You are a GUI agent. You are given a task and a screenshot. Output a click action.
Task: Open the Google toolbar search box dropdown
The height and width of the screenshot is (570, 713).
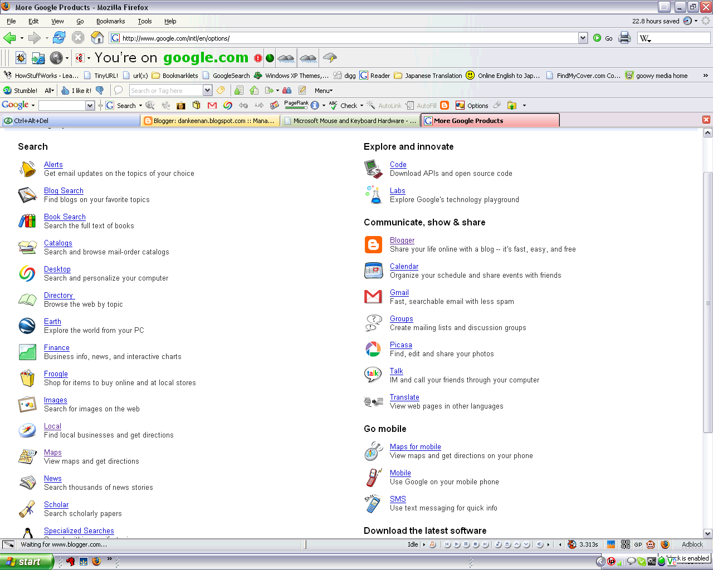[90, 105]
